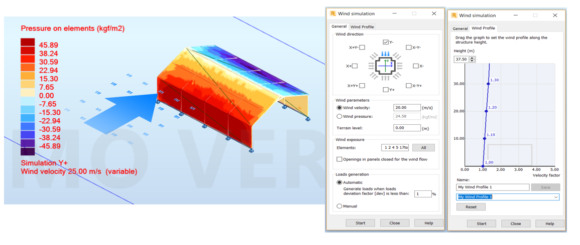Image resolution: width=580 pixels, height=245 pixels.
Task: Click the deviation factor percent field
Action: (x=423, y=194)
